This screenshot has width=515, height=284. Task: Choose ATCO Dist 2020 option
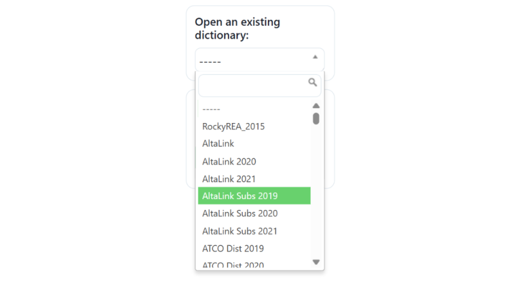(254, 265)
